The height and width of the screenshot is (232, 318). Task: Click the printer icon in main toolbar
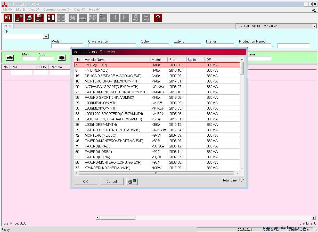coord(29,18)
